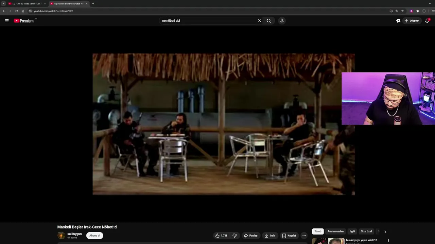The image size is (435, 244).
Task: Open the YouTube guide hamburger menu
Action: point(7,21)
